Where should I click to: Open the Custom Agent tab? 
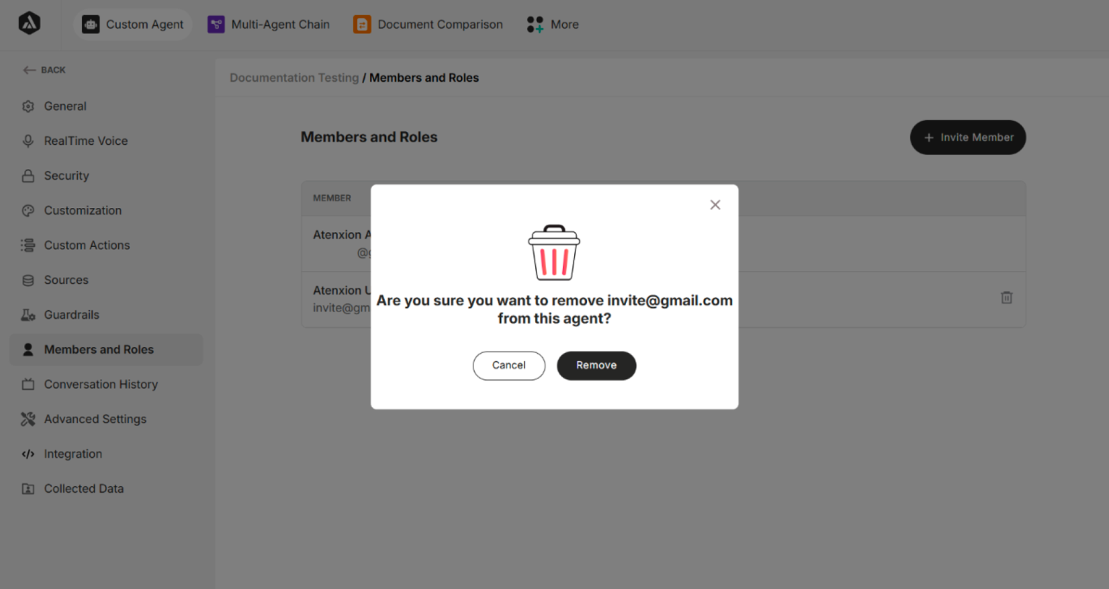click(x=133, y=25)
